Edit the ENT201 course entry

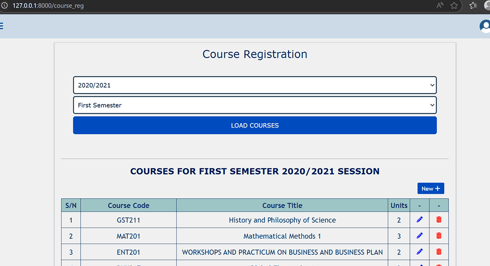click(420, 252)
